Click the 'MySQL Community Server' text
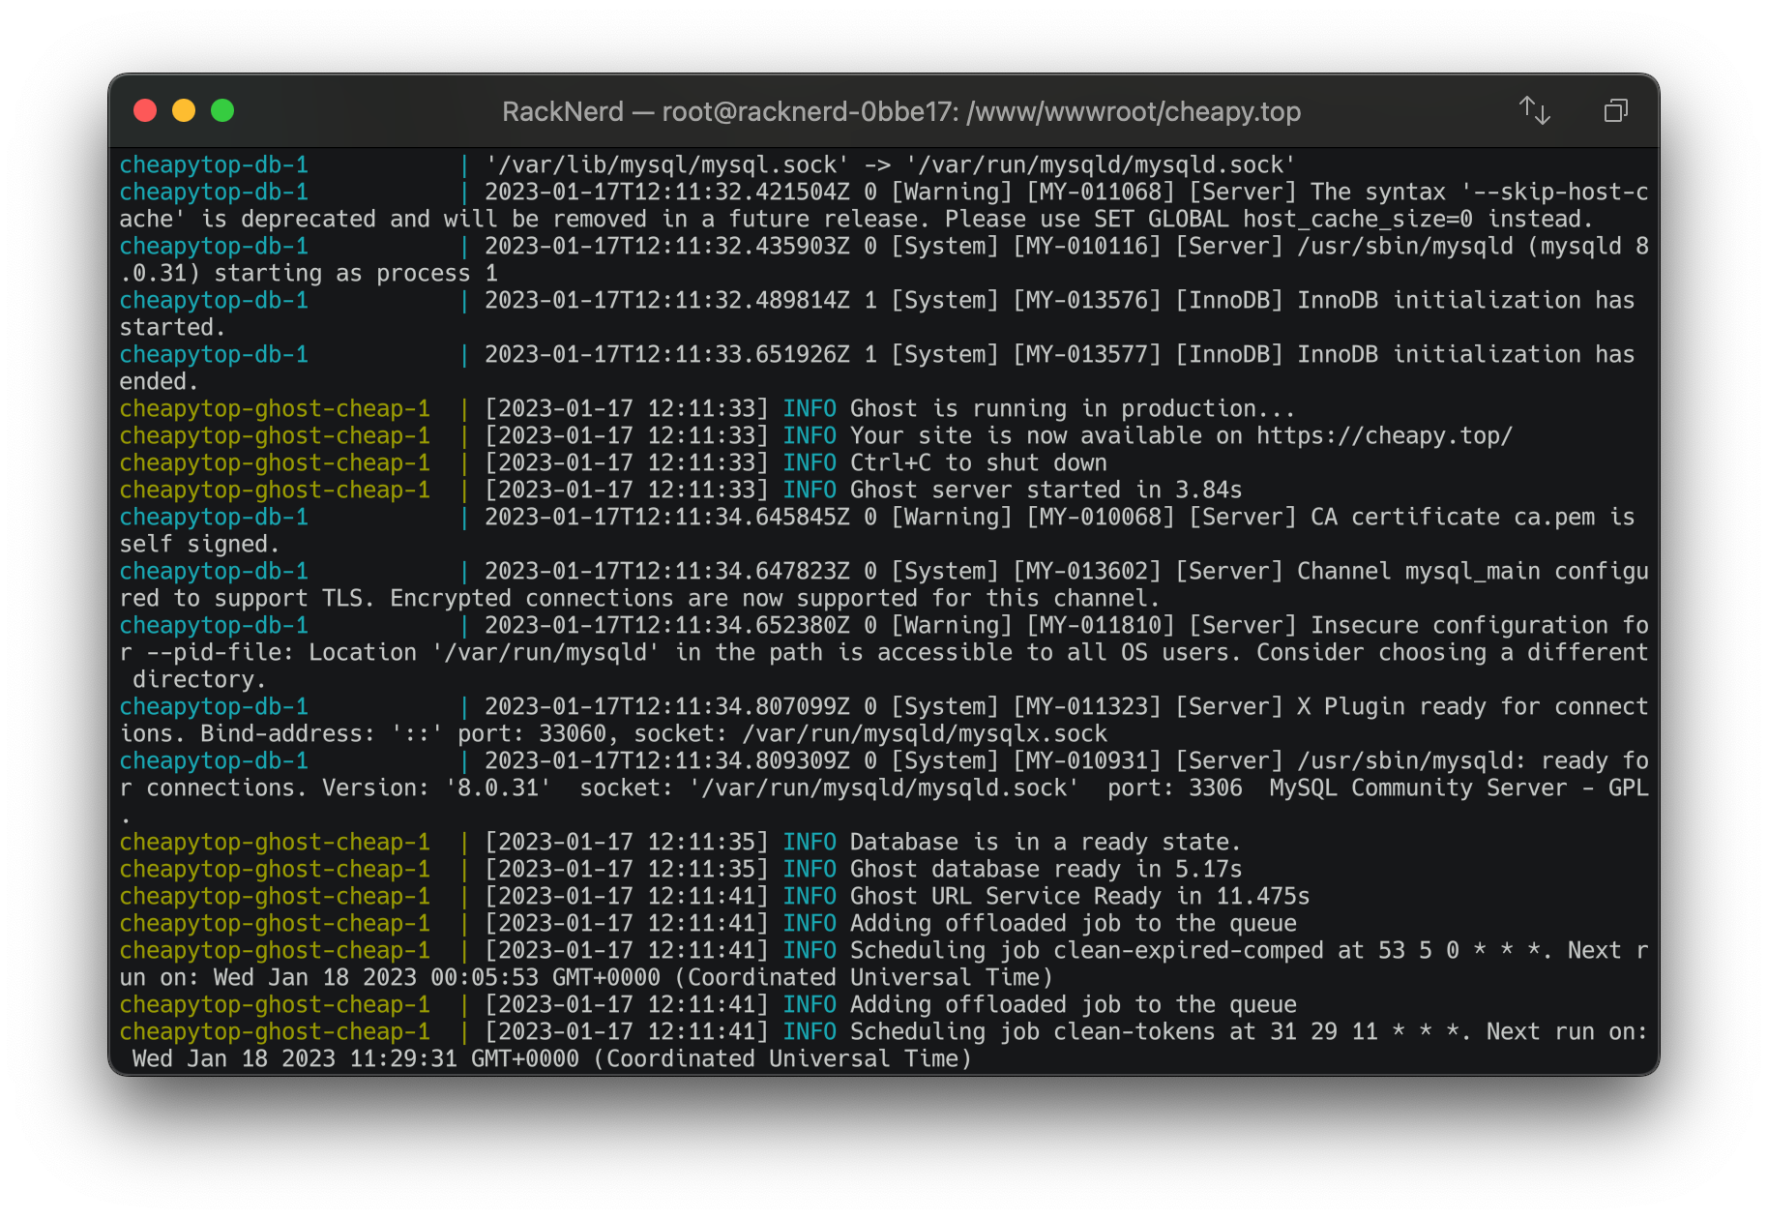 tap(1418, 788)
